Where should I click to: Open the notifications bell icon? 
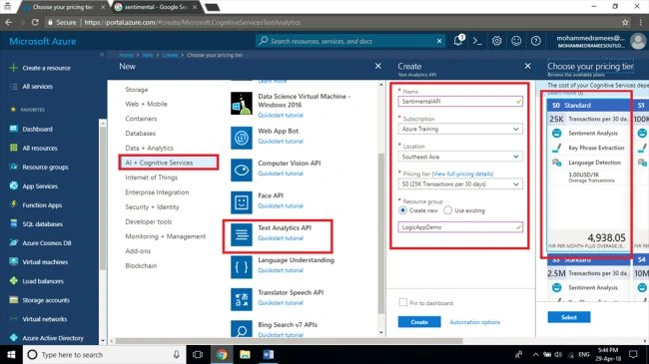click(x=458, y=41)
